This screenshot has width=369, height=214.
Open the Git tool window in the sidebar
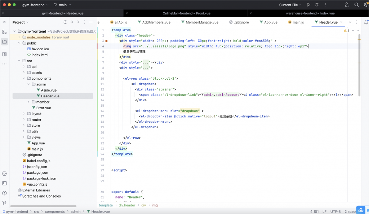(x=4, y=203)
